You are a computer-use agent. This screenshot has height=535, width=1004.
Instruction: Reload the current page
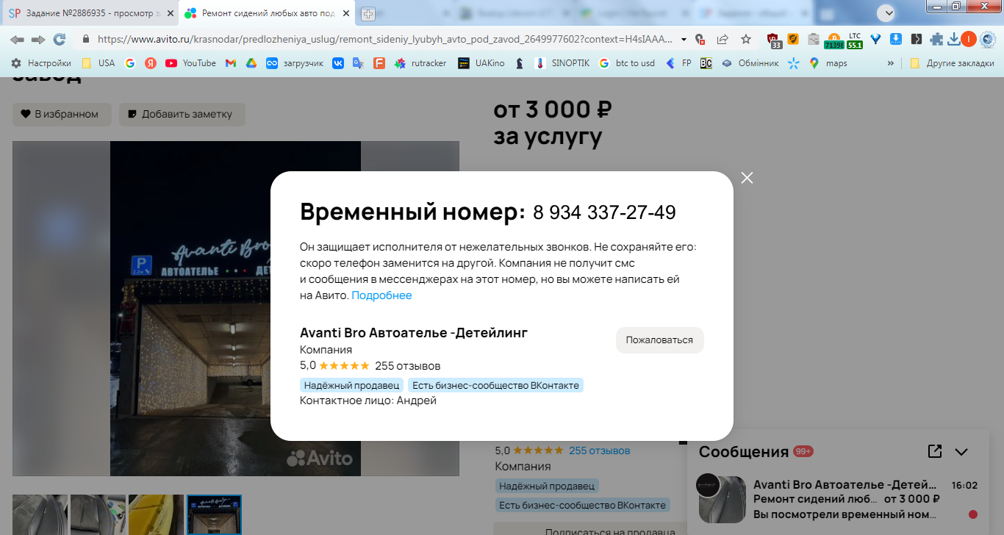[60, 39]
